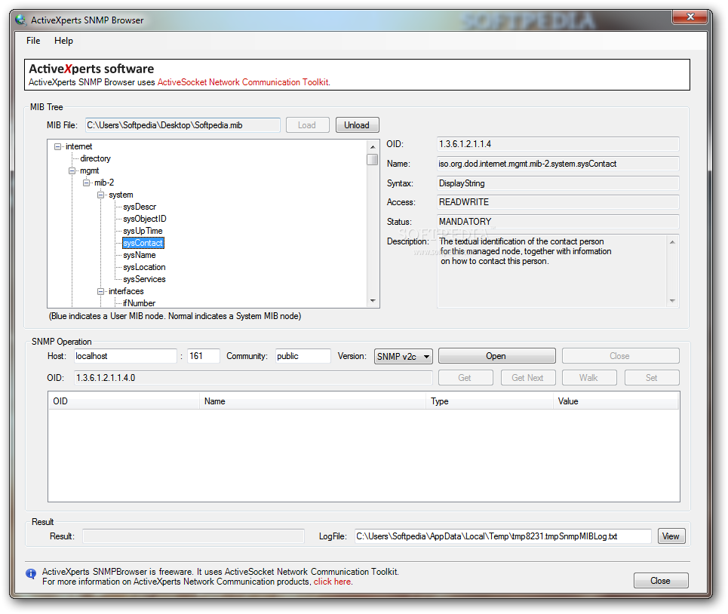
Task: Select sysServices in the MIB tree
Action: (x=144, y=279)
